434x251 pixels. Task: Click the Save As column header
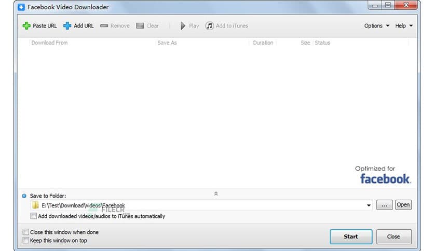coord(167,43)
